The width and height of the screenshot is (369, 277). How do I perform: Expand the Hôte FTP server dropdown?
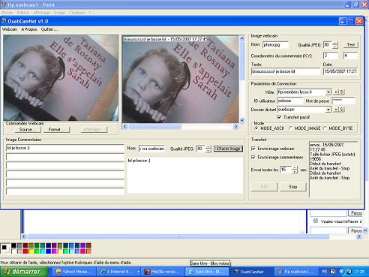pos(328,92)
